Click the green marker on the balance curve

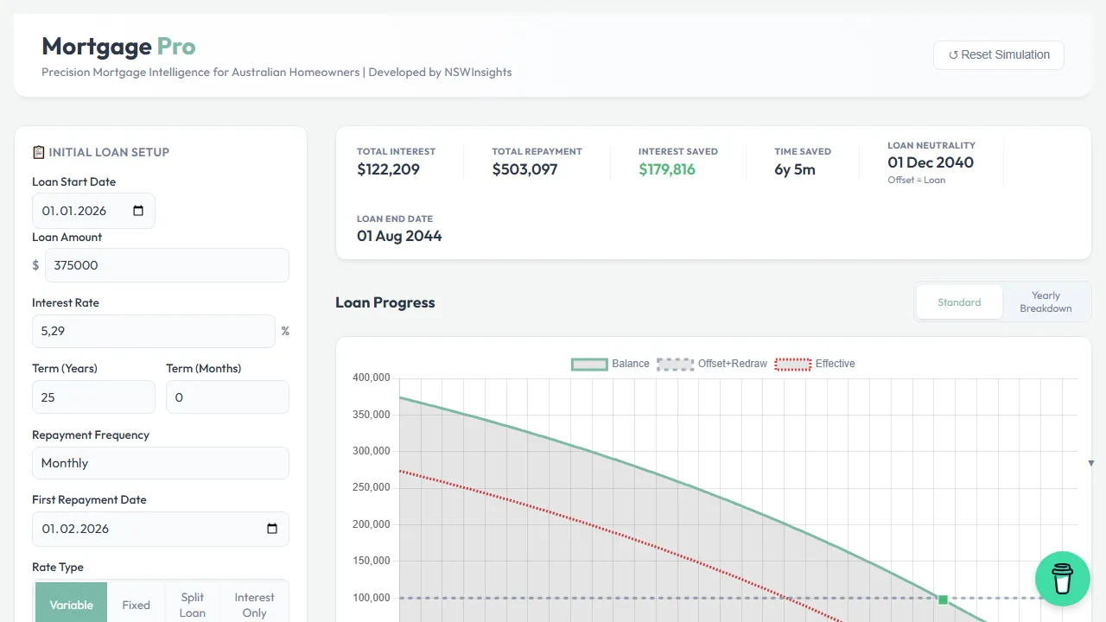[x=943, y=599]
